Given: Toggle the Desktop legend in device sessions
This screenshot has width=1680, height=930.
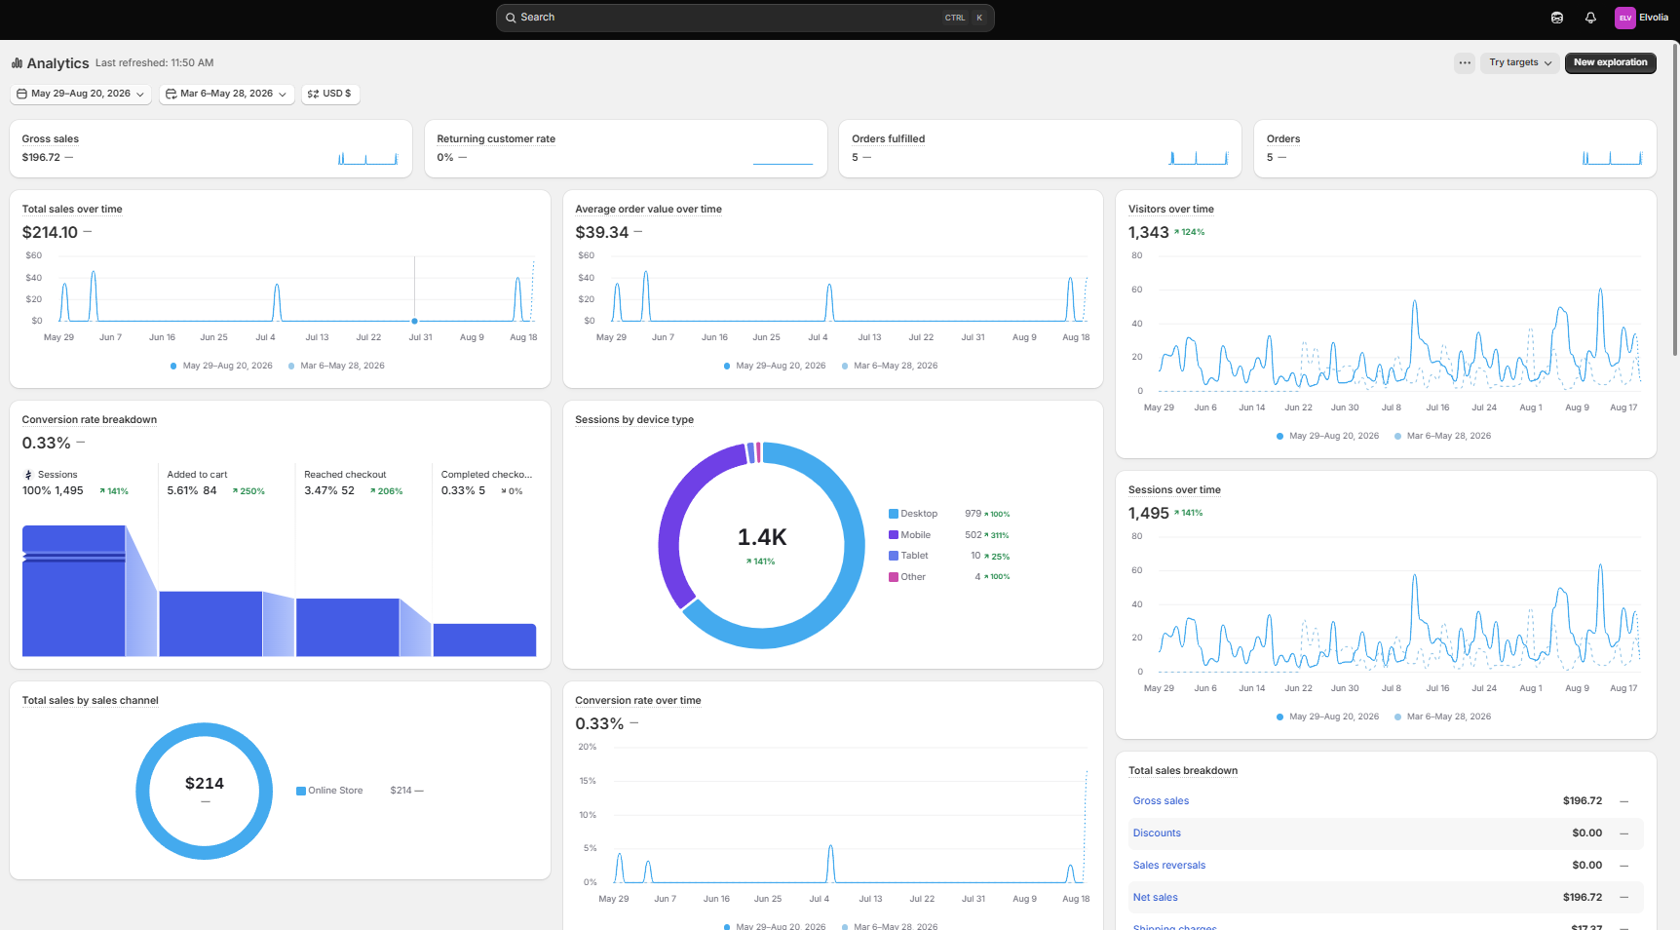Looking at the screenshot, I should tap(913, 514).
